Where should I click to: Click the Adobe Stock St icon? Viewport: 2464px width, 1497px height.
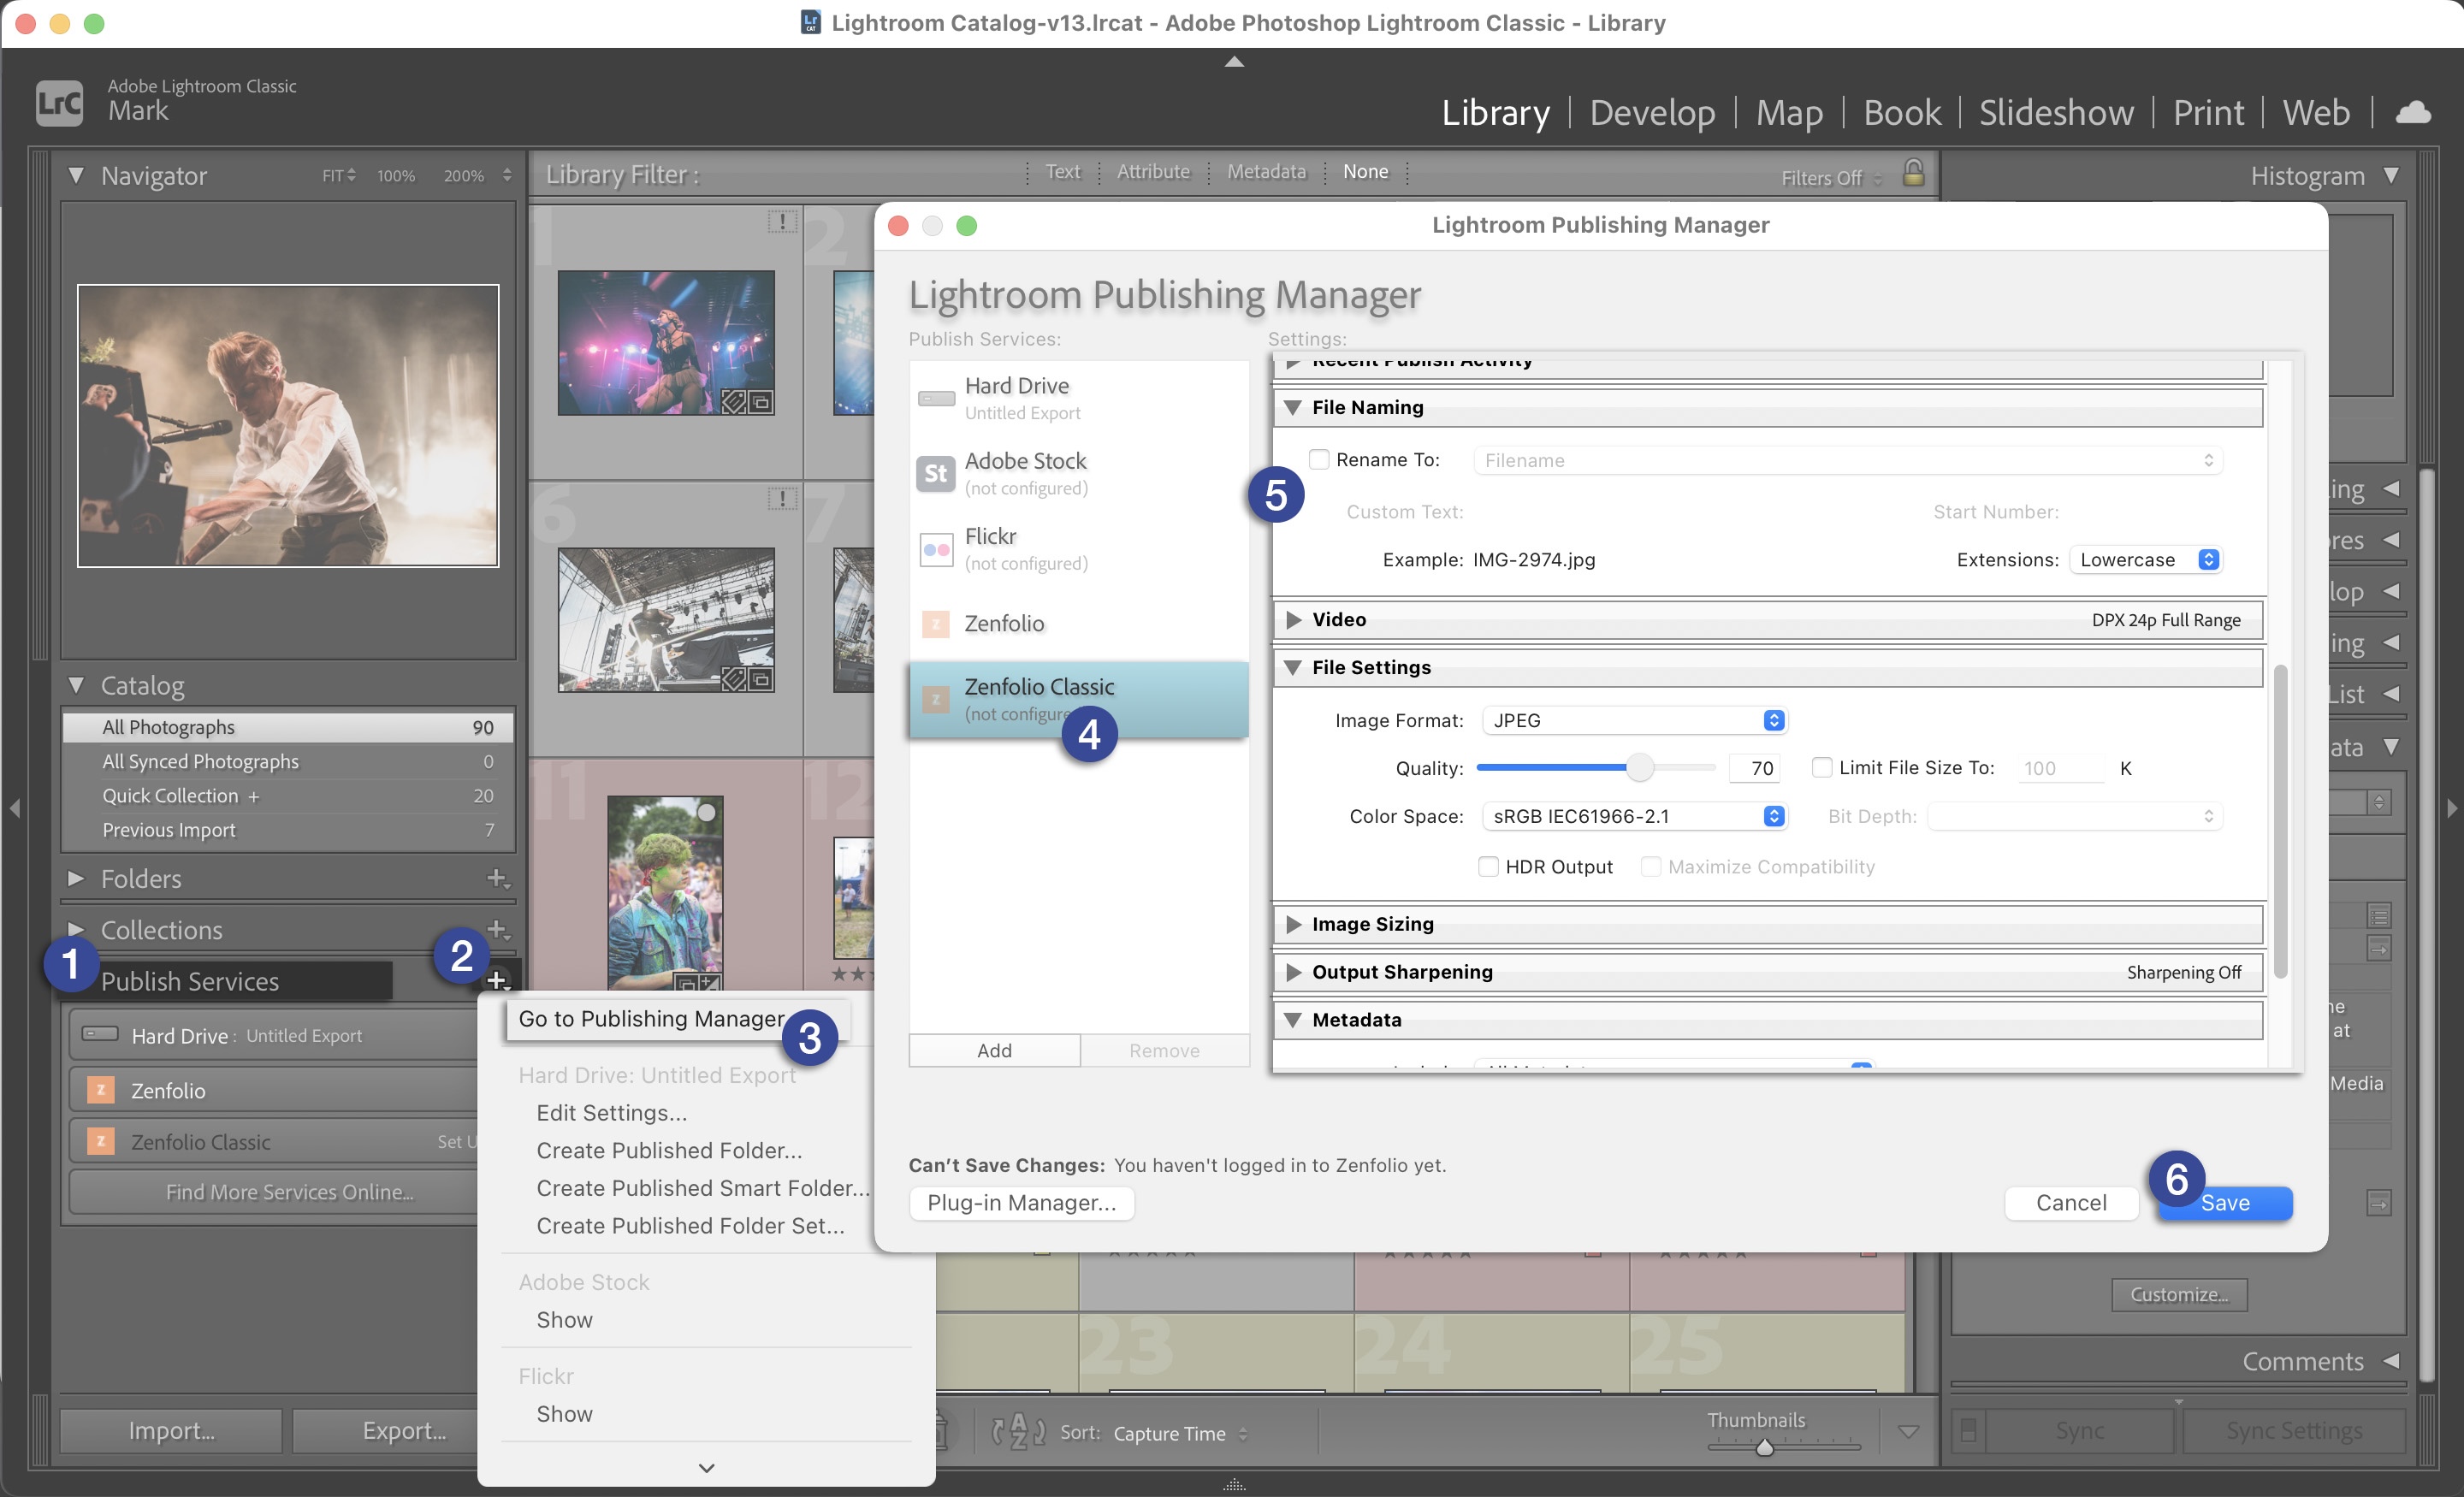[x=935, y=473]
